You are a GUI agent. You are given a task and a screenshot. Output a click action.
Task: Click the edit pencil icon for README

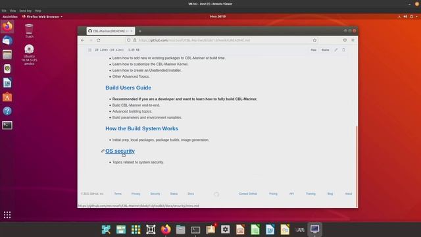point(335,50)
